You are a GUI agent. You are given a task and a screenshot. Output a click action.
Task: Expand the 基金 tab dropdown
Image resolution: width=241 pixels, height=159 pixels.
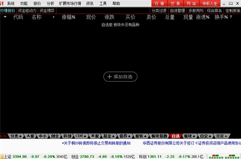tap(109, 136)
